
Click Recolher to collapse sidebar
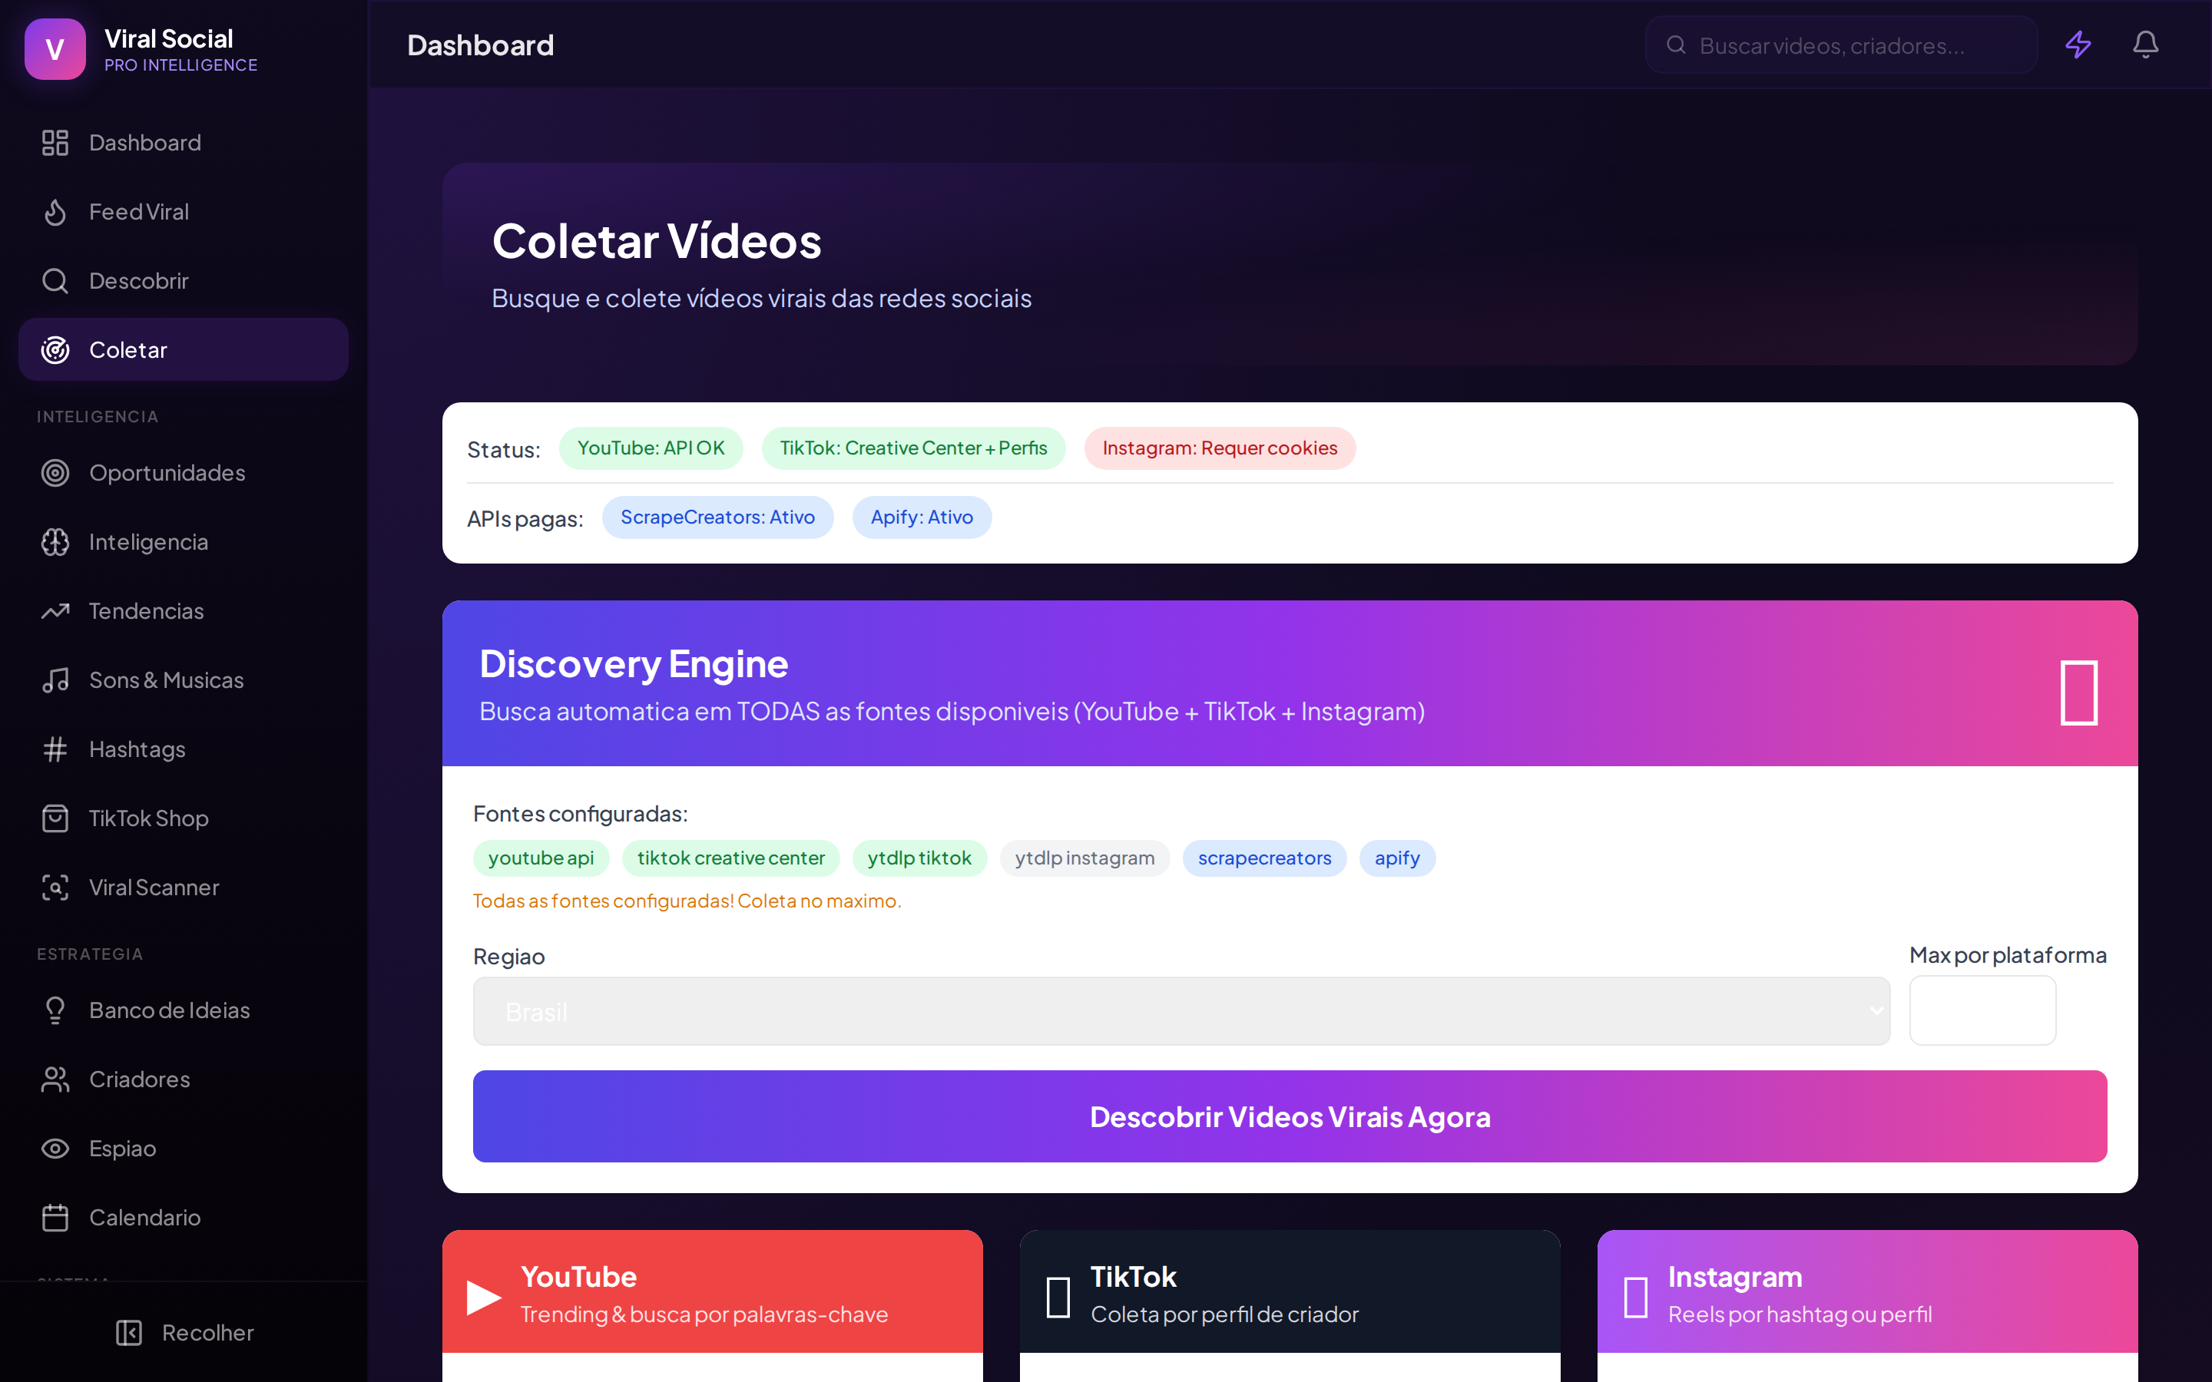(184, 1333)
